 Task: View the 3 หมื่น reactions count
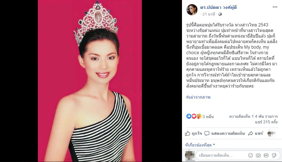208,117
